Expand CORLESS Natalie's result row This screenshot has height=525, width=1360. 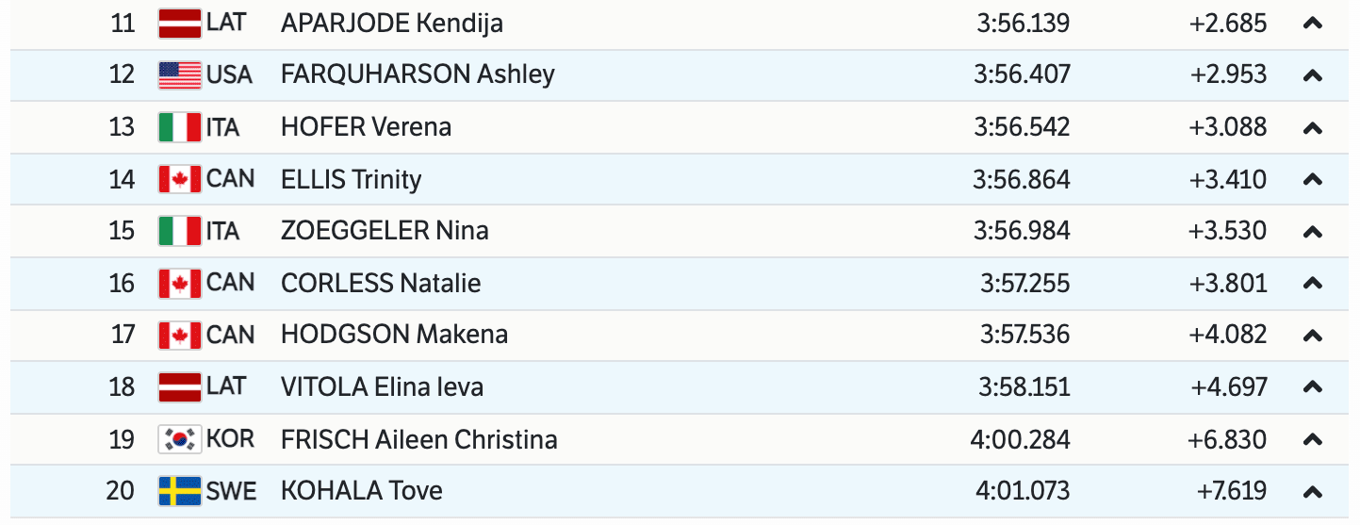coord(1312,283)
